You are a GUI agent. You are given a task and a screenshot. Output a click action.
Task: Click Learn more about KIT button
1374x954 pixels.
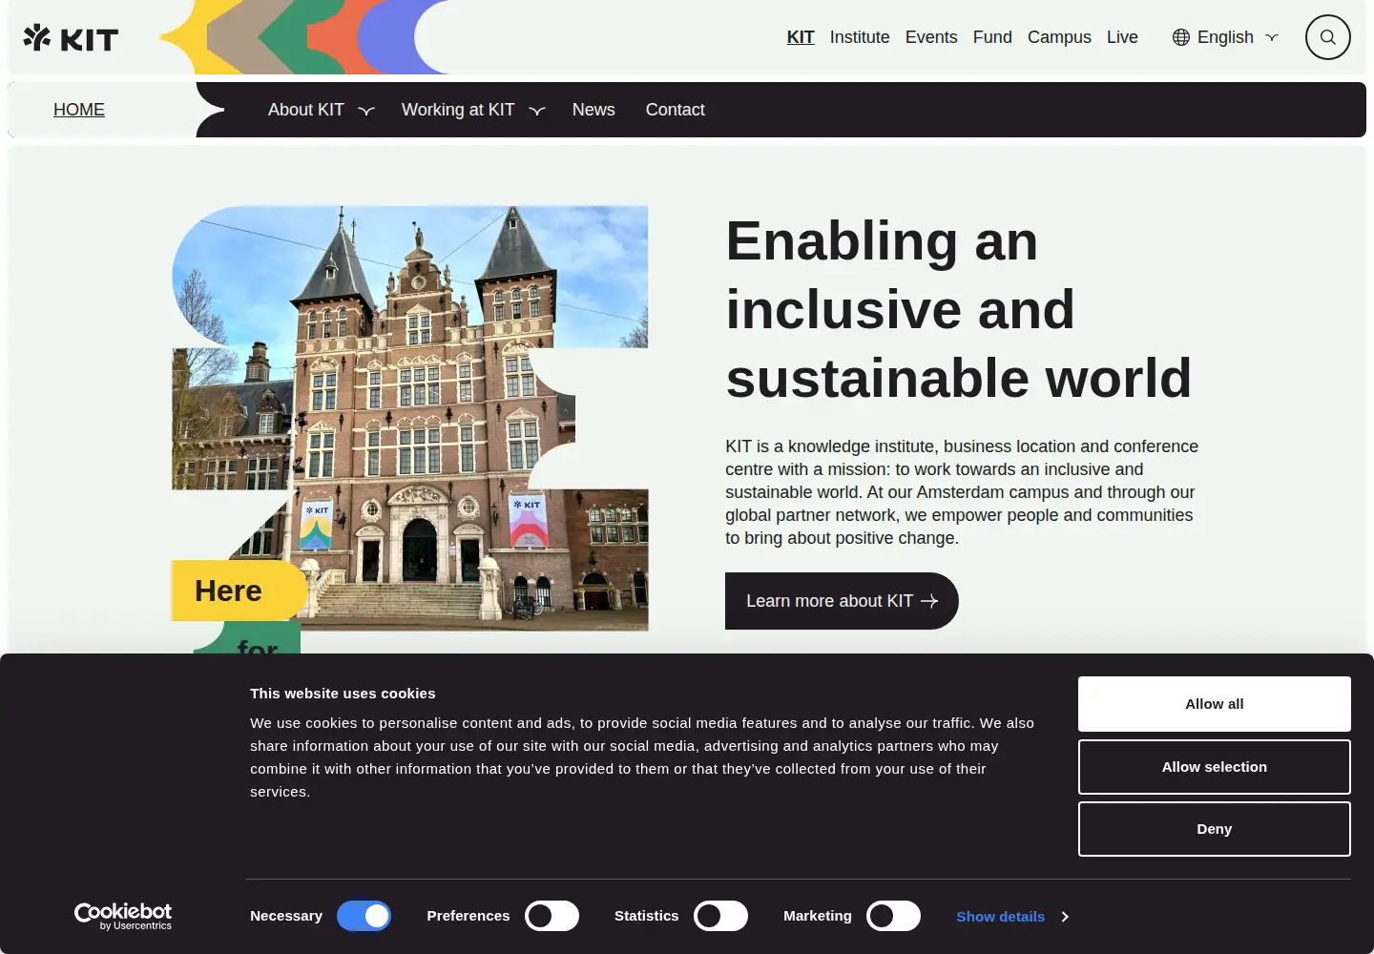pyautogui.click(x=842, y=601)
